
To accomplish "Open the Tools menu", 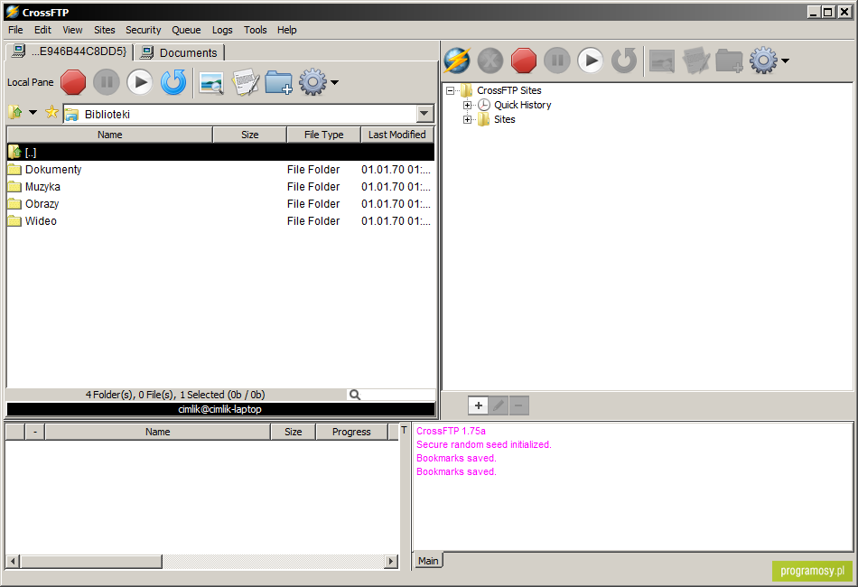I will tap(255, 30).
